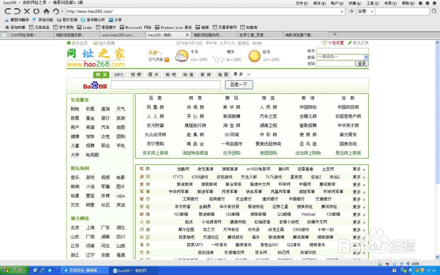Reload the page with the refresh icon
The width and height of the screenshot is (440, 275).
(x=36, y=11)
